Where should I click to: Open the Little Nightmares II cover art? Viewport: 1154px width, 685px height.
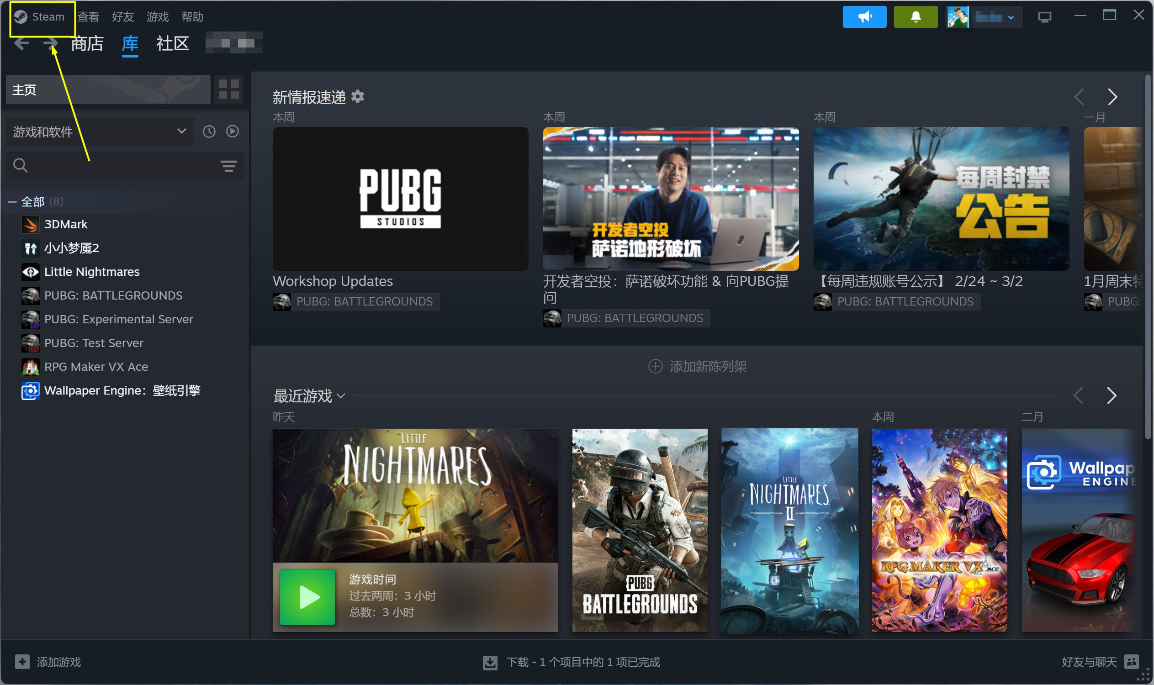(x=789, y=531)
